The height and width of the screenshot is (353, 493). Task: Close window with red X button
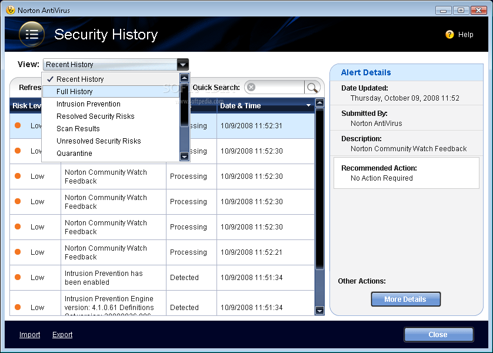click(479, 11)
